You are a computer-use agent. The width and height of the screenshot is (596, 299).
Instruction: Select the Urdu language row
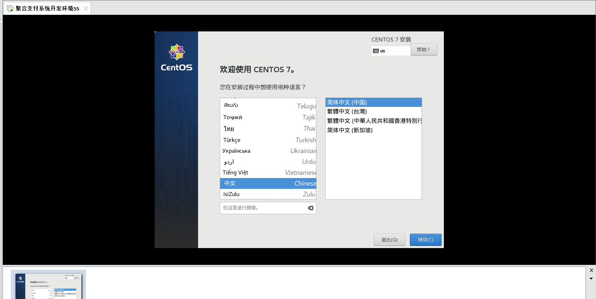pos(268,162)
